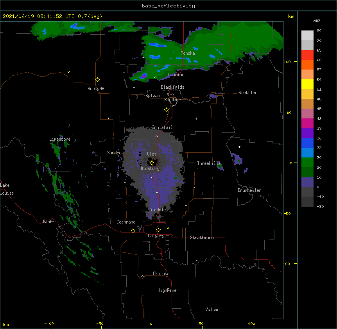The height and width of the screenshot is (329, 337).
Task: Click the 100 tick on the vertical km axis
Action: (x=287, y=62)
